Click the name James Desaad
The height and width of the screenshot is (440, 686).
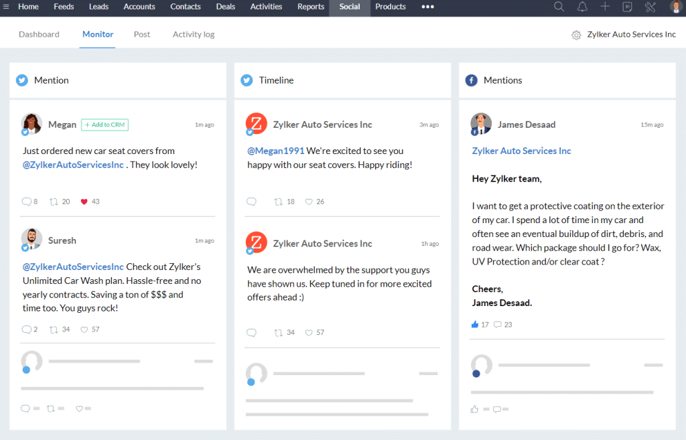pos(527,125)
